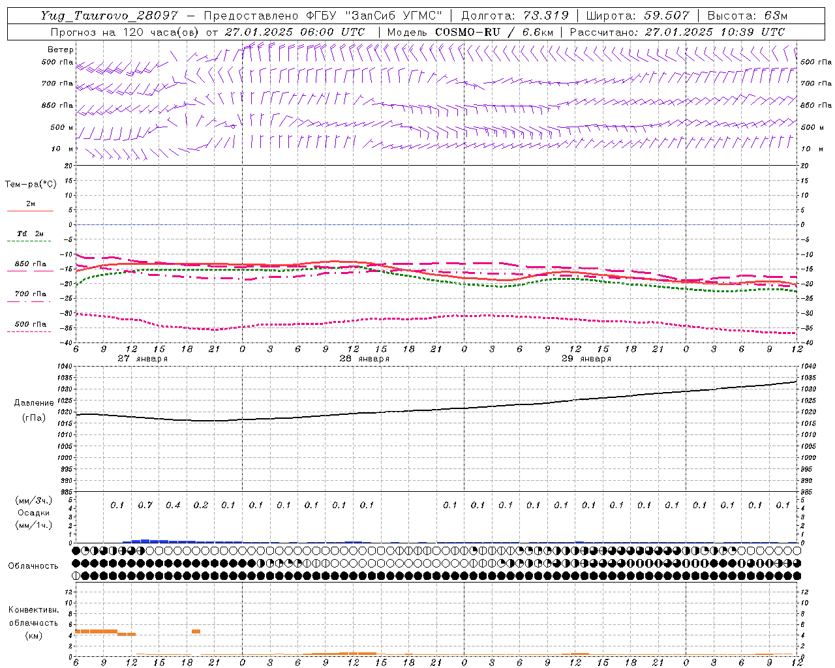835x668 pixels.
Task: Click the 0.4 precipitation value
Action: tap(173, 505)
